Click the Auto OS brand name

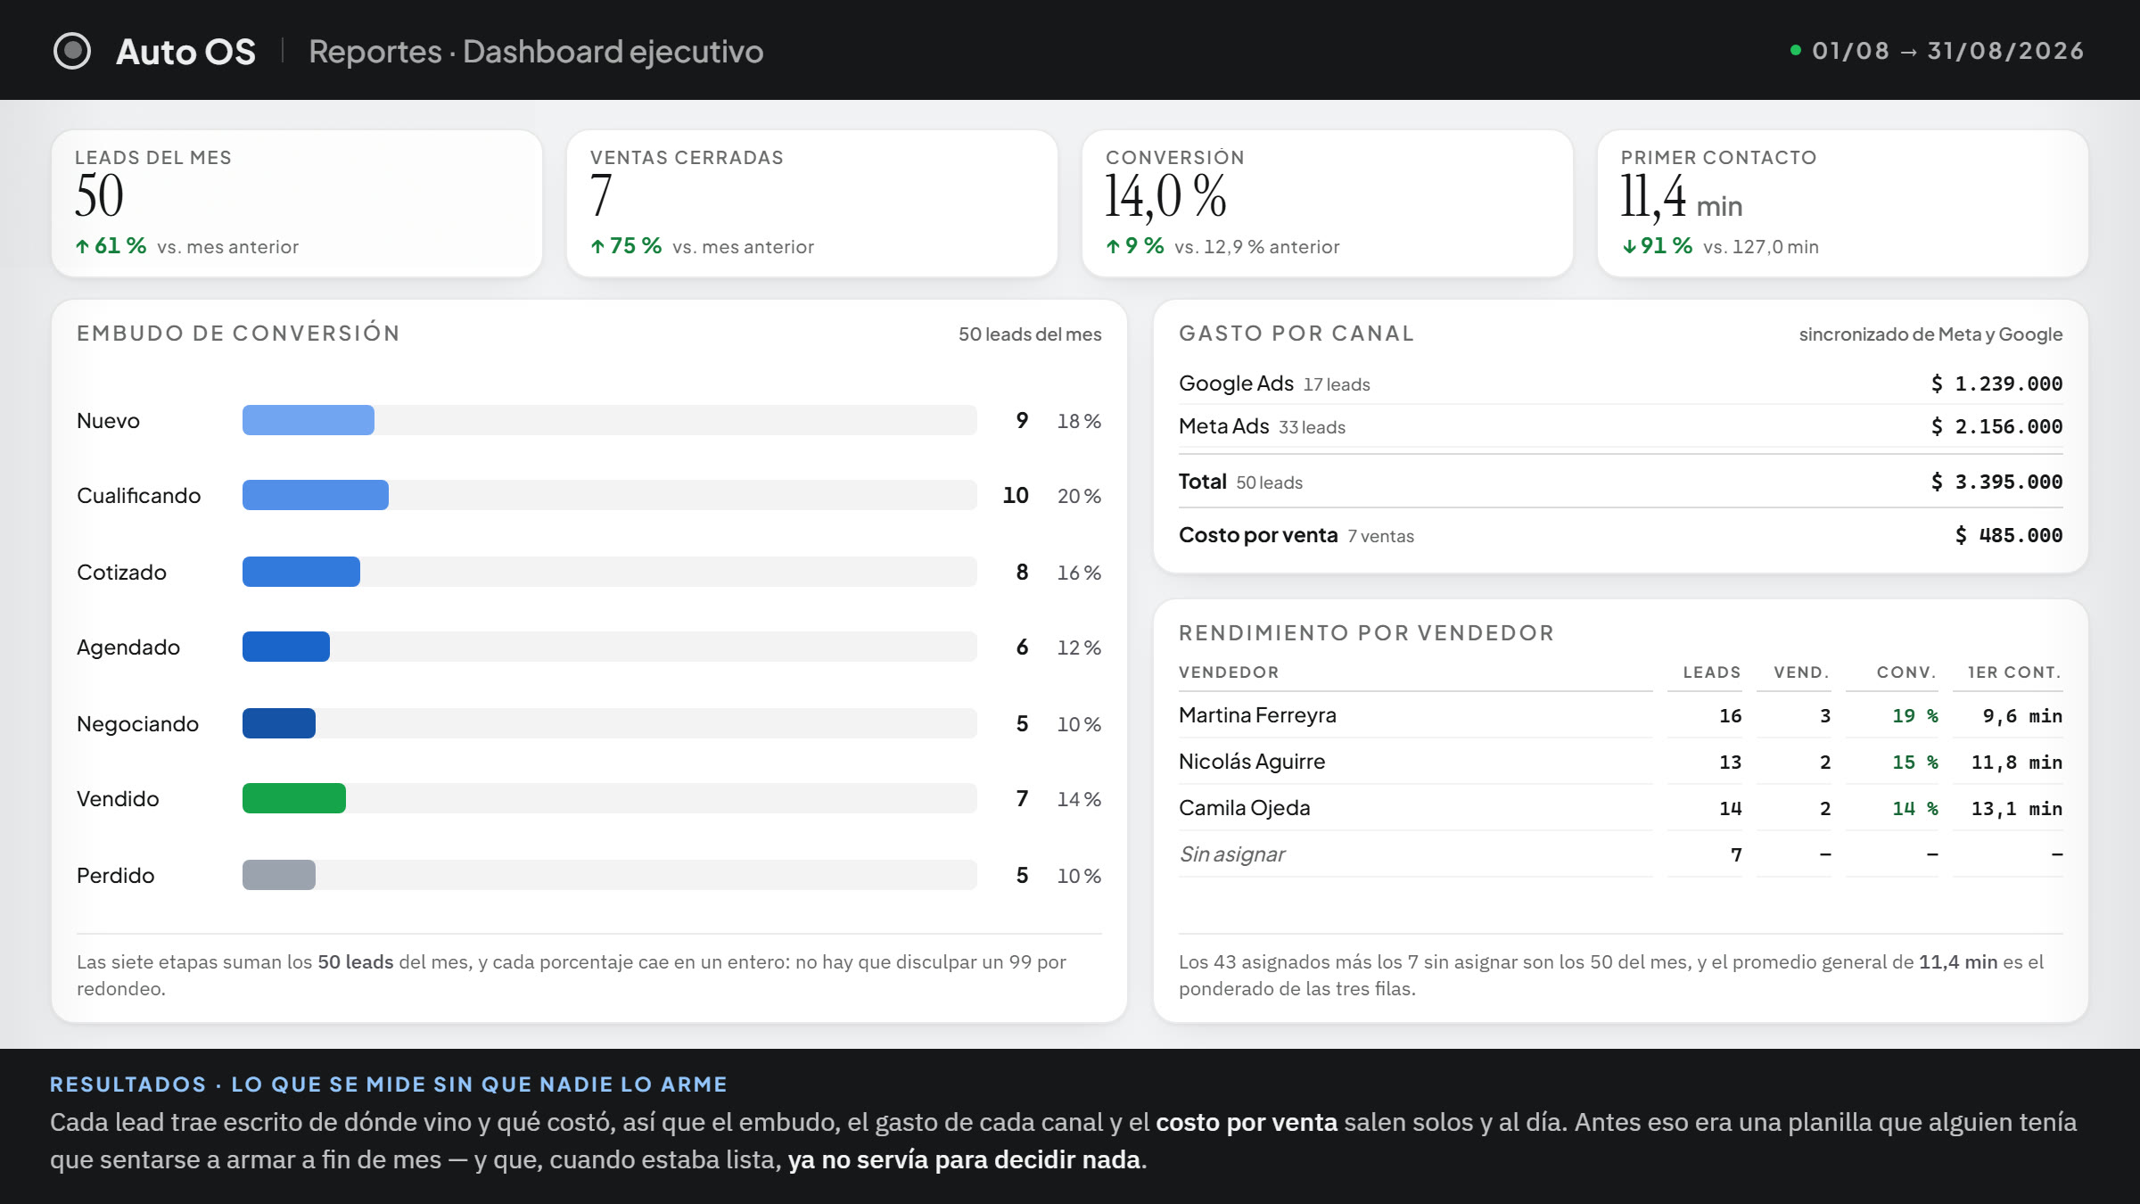[185, 52]
